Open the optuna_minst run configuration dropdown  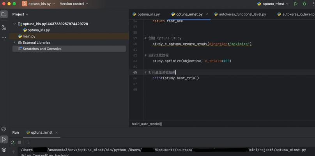pyautogui.click(x=273, y=4)
